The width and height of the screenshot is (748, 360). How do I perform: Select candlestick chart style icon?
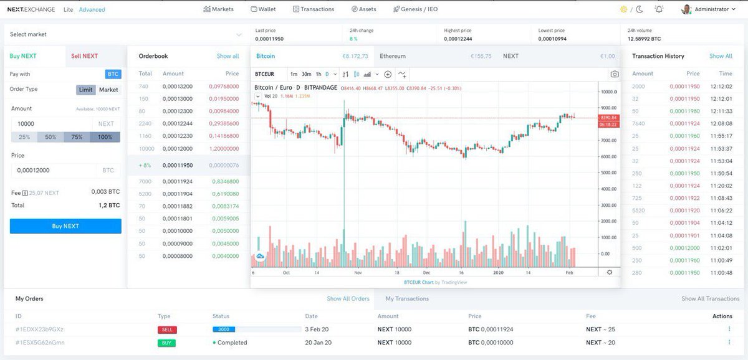(357, 74)
